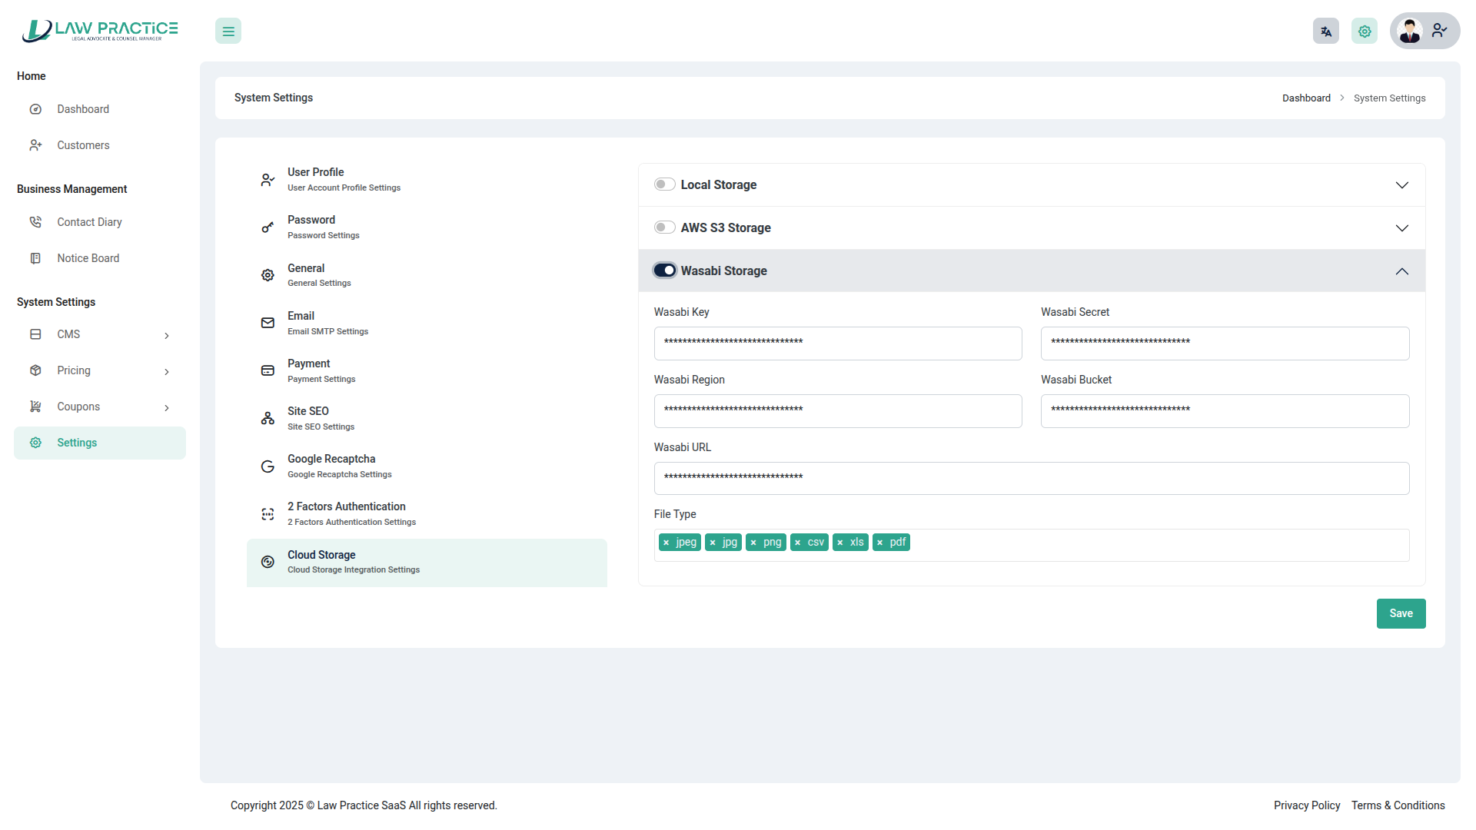Expand the Local Storage section chevron
Screen dimensions: 1476x830
click(x=1401, y=185)
